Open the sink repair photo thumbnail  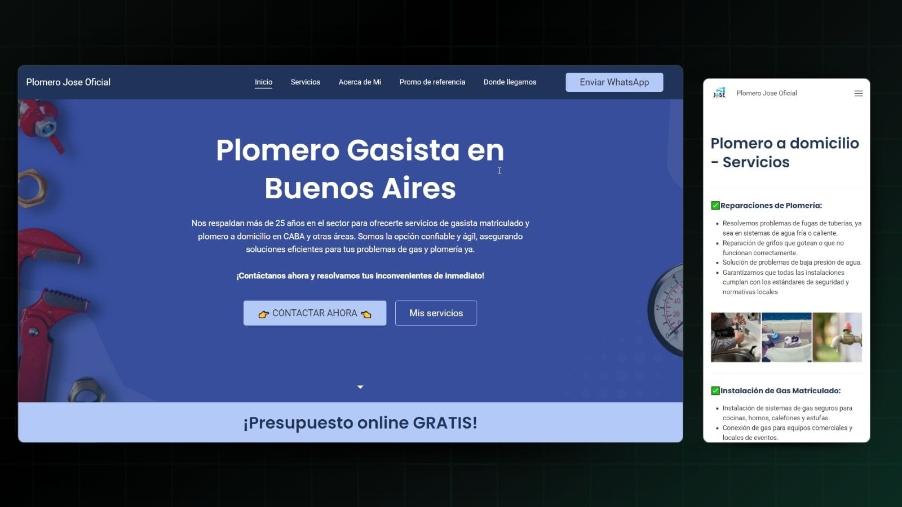pos(735,337)
